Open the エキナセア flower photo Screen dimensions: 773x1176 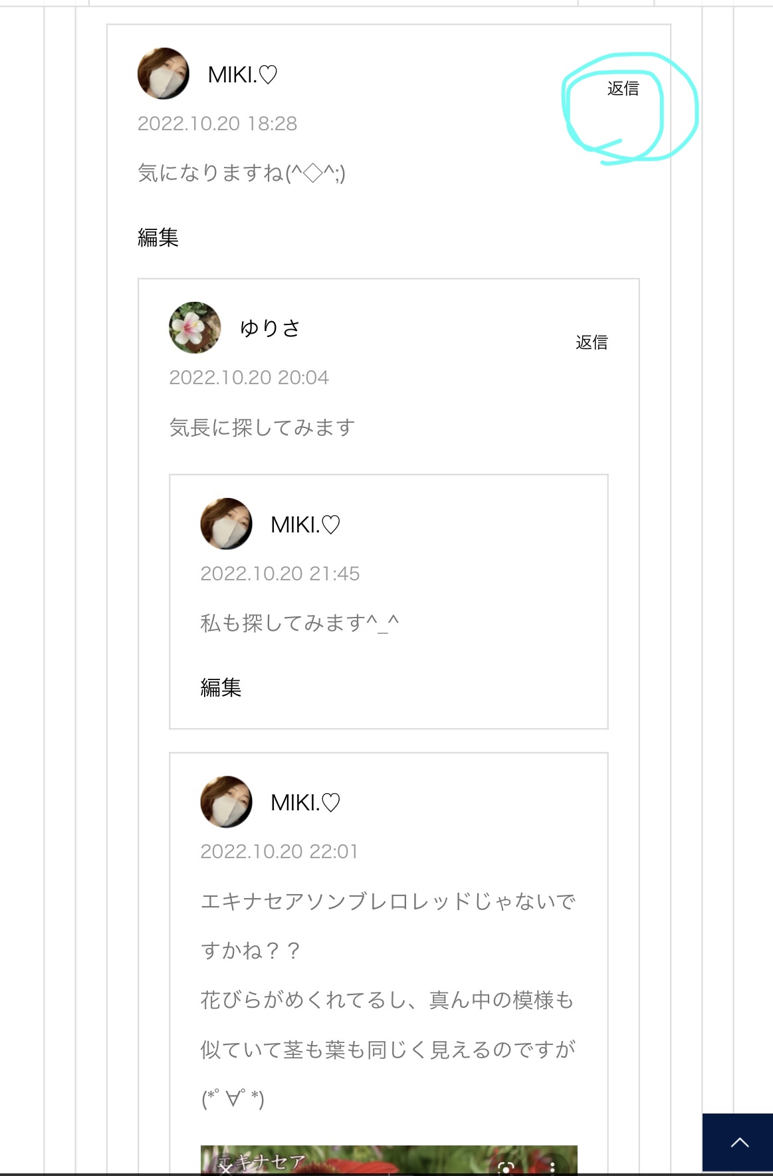(389, 1160)
